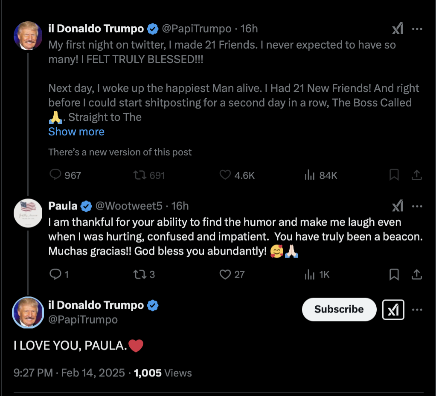The height and width of the screenshot is (396, 436).
Task: Repost Paula's reply with 3 reposts
Action: click(144, 275)
